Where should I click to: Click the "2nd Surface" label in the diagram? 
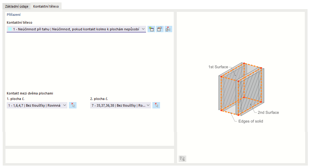(268, 112)
